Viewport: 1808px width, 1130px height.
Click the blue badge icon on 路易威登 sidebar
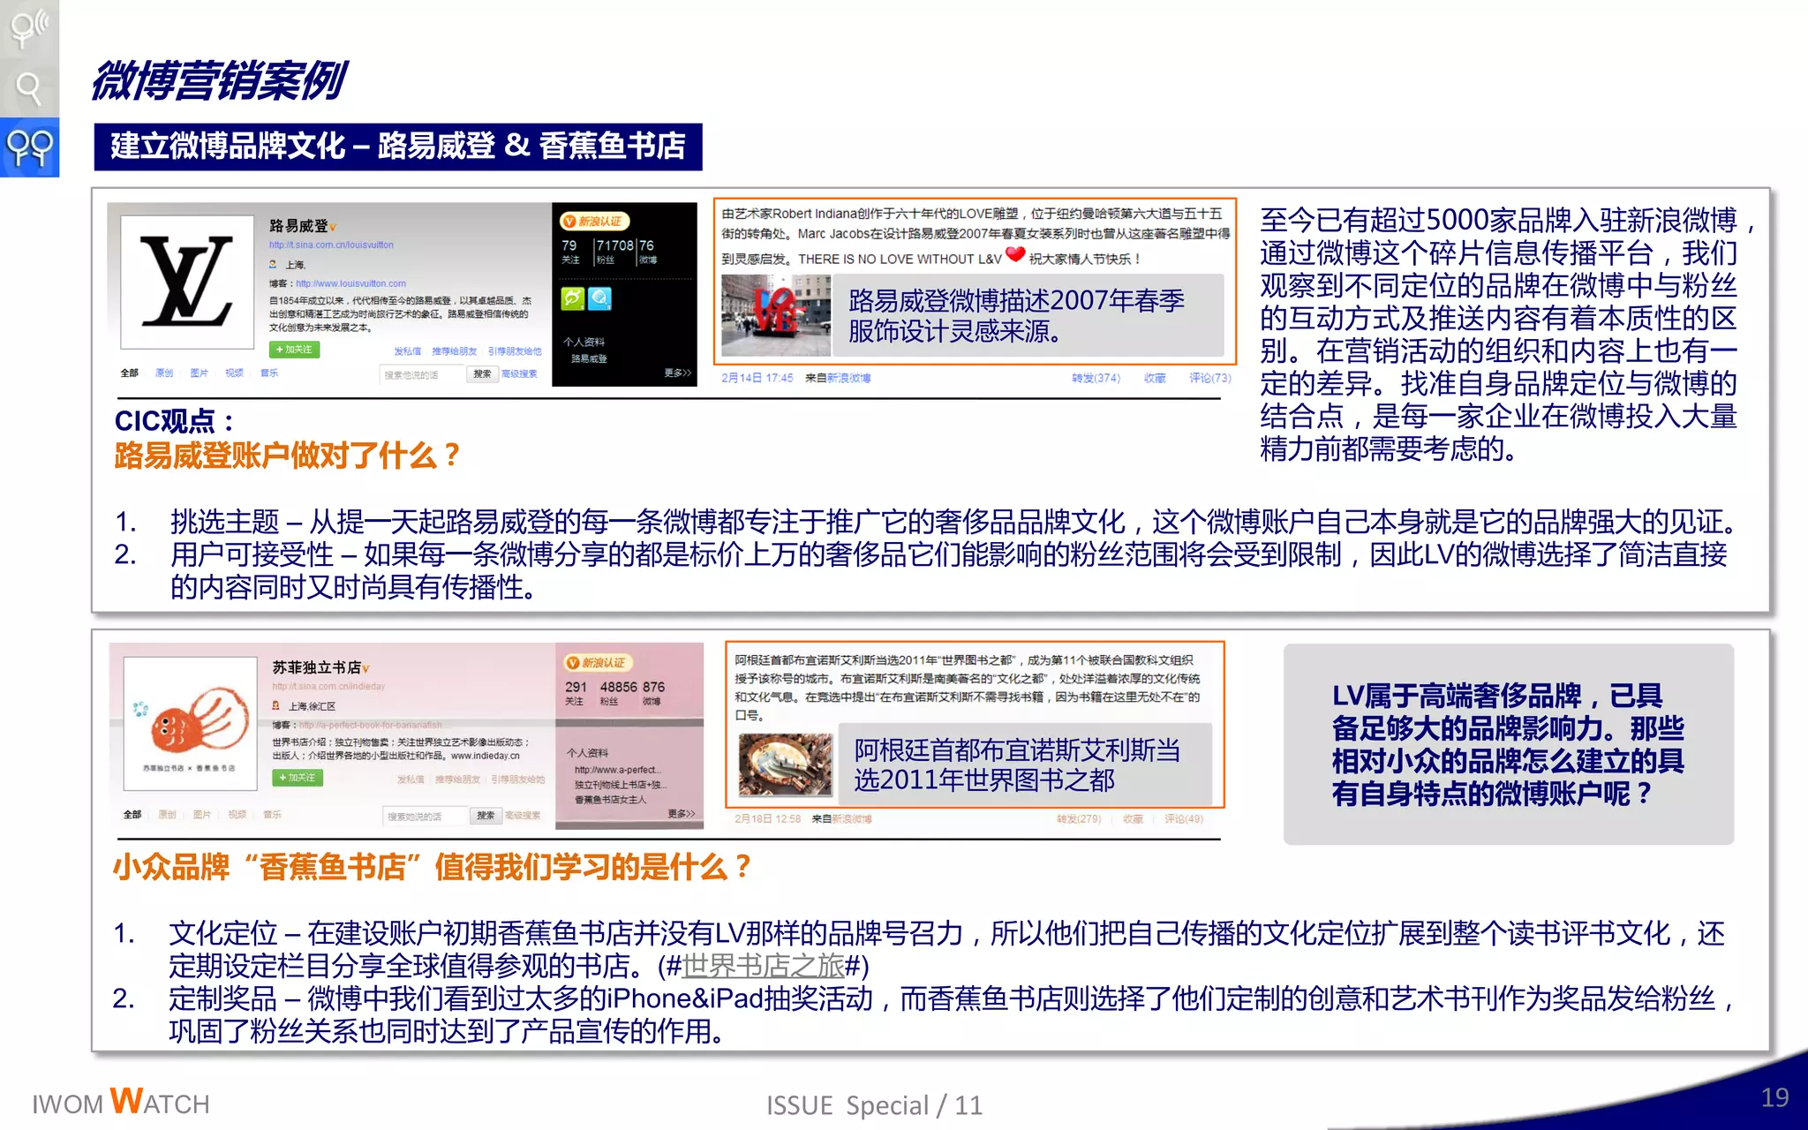[599, 298]
